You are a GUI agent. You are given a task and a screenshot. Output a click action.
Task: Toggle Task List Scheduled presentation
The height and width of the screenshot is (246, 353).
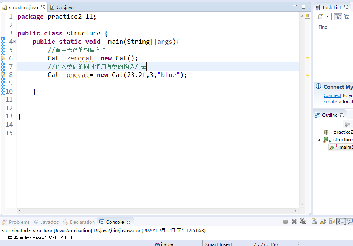pyautogui.click(x=347, y=17)
